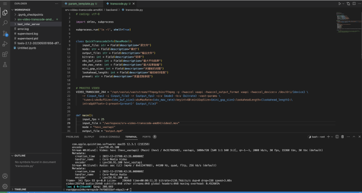The width and height of the screenshot is (362, 193).
Task: Open supervisord.log file
Action: pyautogui.click(x=36, y=34)
